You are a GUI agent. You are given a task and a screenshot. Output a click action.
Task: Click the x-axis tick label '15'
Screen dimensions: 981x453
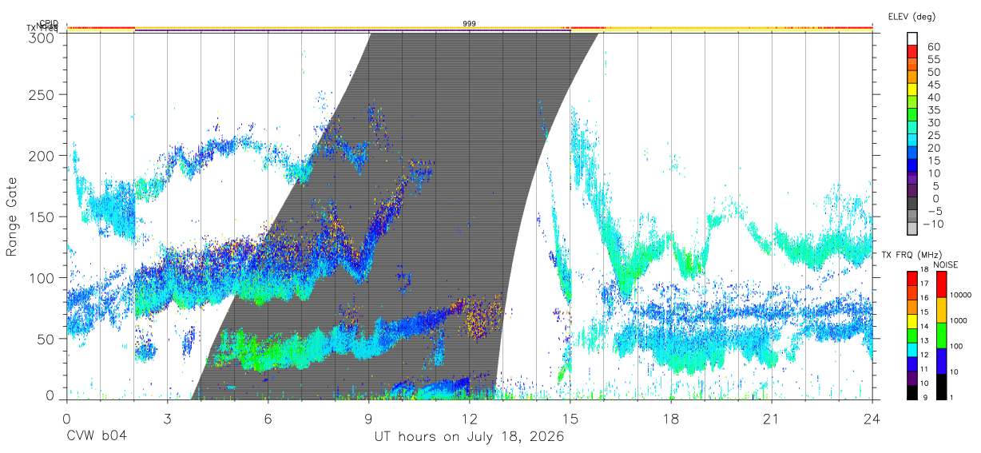coord(570,419)
